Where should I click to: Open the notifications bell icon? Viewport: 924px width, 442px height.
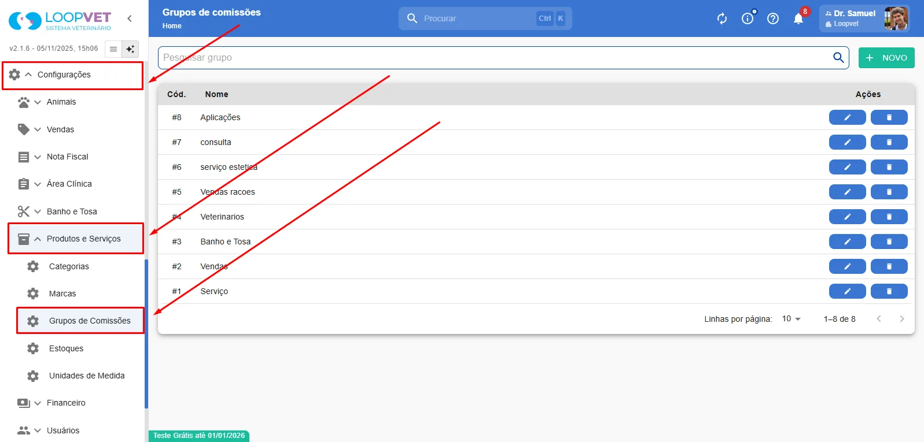798,18
